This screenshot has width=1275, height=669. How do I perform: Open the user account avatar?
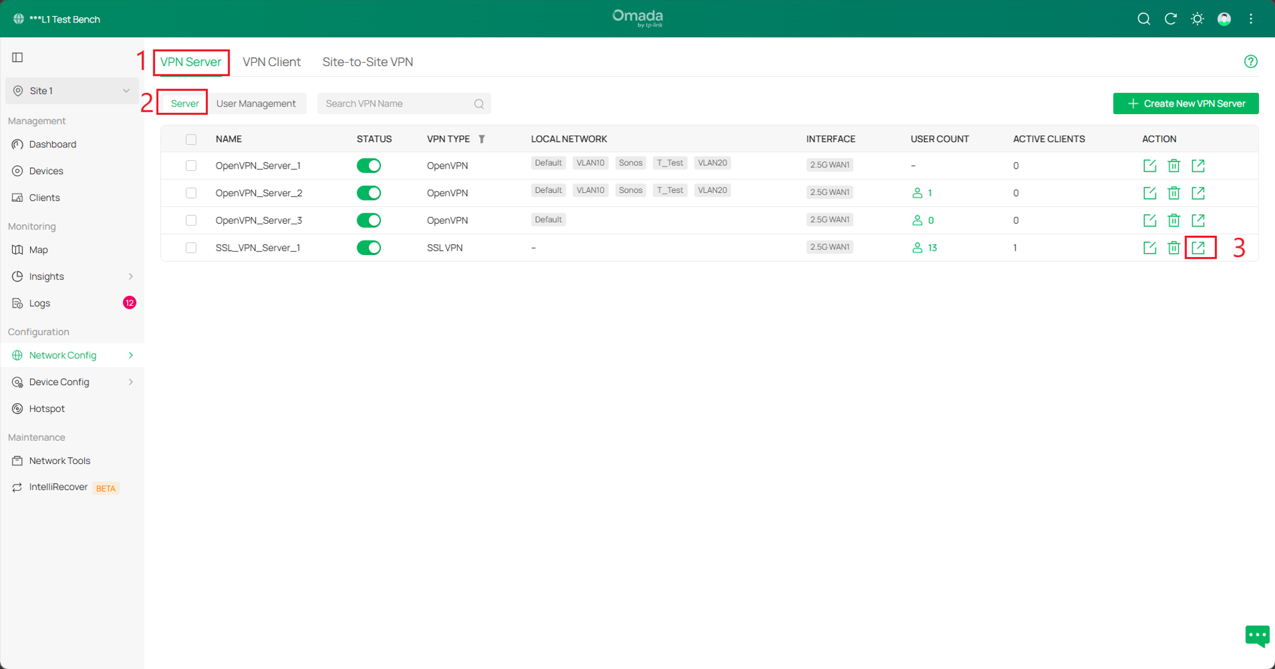pos(1224,19)
